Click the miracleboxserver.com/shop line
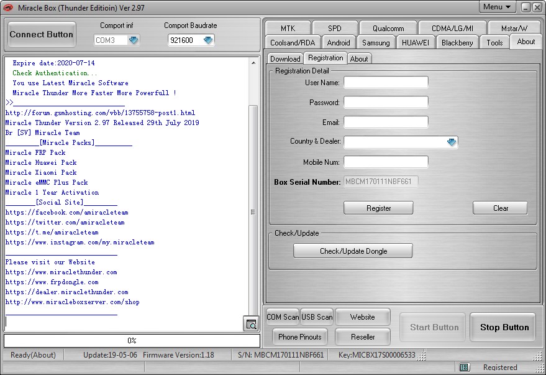Image resolution: width=546 pixels, height=375 pixels. [x=73, y=302]
